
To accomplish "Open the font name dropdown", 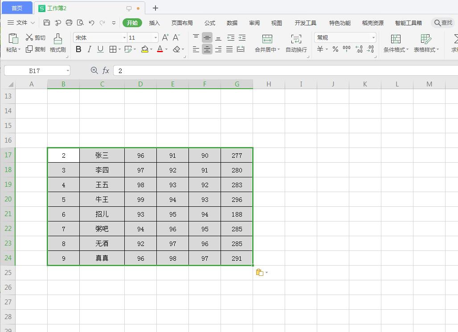I will pyautogui.click(x=124, y=37).
